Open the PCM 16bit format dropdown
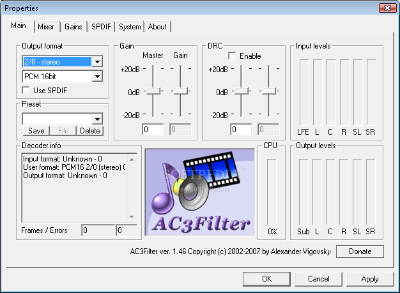 (x=97, y=76)
